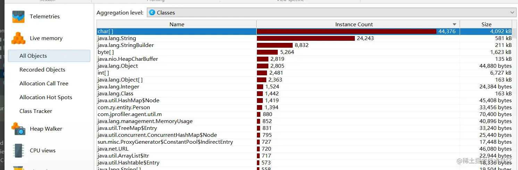
Task: Select the java.util.ArrayList$Itr row
Action: [x=305, y=156]
